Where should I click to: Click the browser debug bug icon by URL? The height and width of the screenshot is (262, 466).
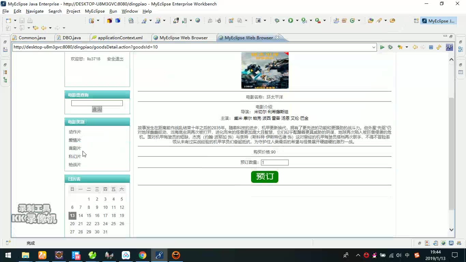click(390, 47)
